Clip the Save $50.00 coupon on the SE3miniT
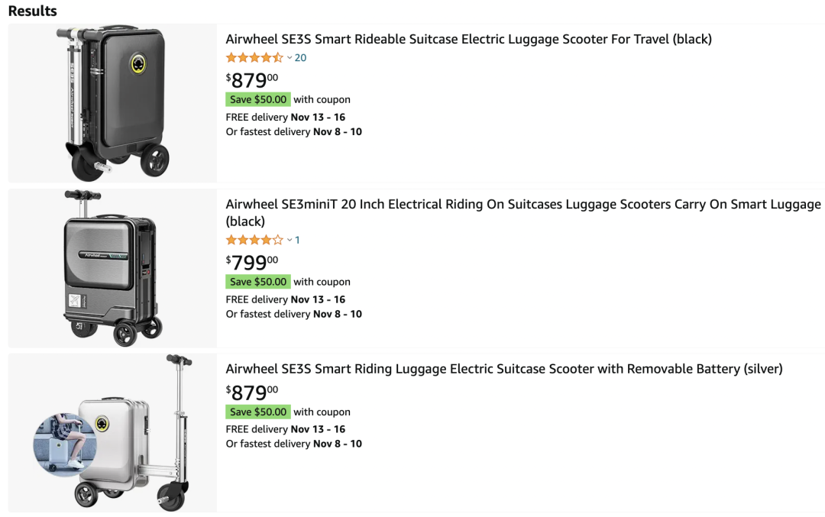This screenshot has width=825, height=517. pos(258,282)
